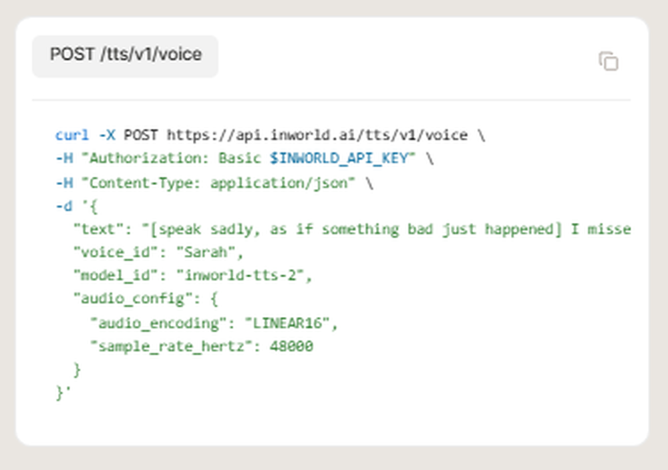The image size is (668, 470).
Task: Click the "audio_encoding": "LINEAR16" line
Action: (x=214, y=323)
